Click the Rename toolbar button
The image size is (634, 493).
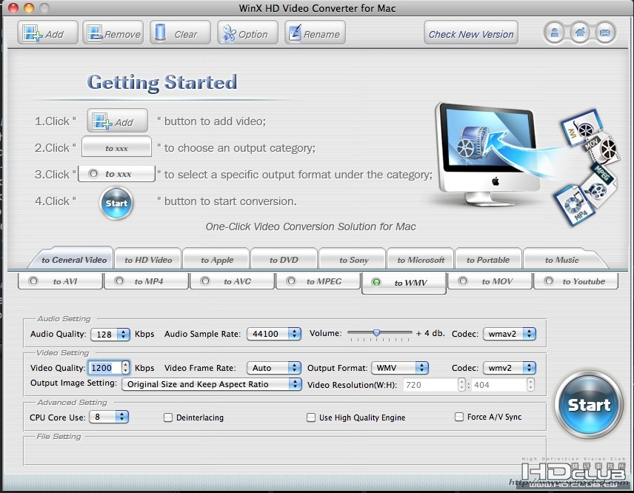point(315,33)
